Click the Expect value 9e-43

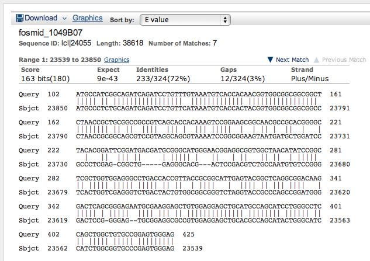coord(108,78)
